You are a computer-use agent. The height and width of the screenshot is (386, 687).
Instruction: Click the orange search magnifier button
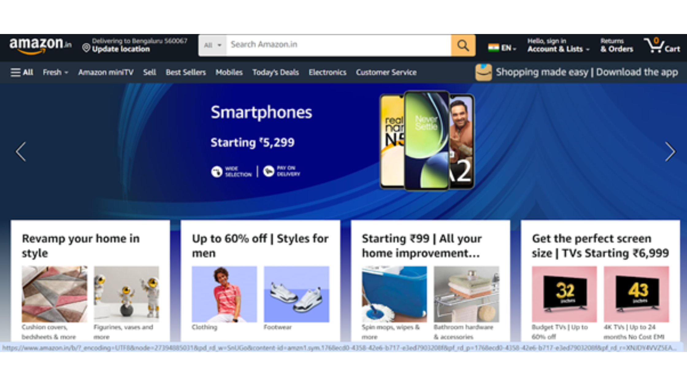click(463, 45)
